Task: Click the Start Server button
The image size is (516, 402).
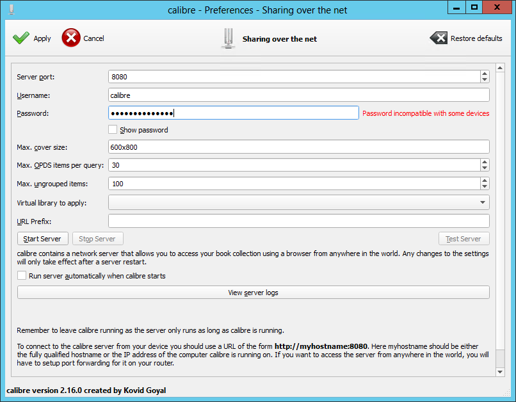Action: point(42,239)
